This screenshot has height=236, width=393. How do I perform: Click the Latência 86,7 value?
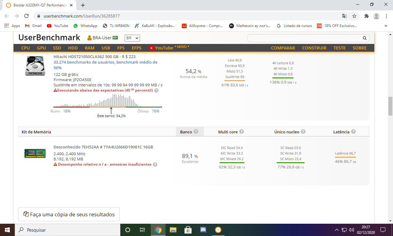pos(345,153)
